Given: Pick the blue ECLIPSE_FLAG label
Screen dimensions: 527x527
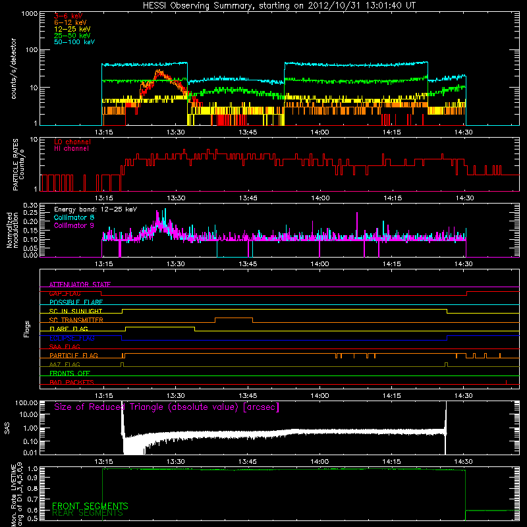Looking at the screenshot, I should (72, 338).
